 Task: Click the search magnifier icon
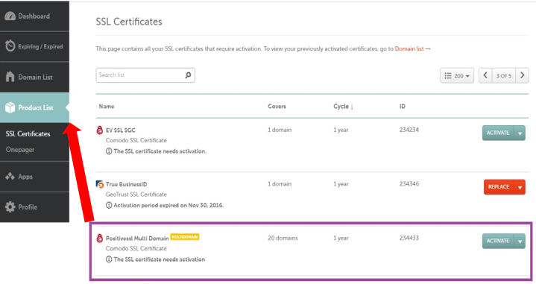coord(188,75)
